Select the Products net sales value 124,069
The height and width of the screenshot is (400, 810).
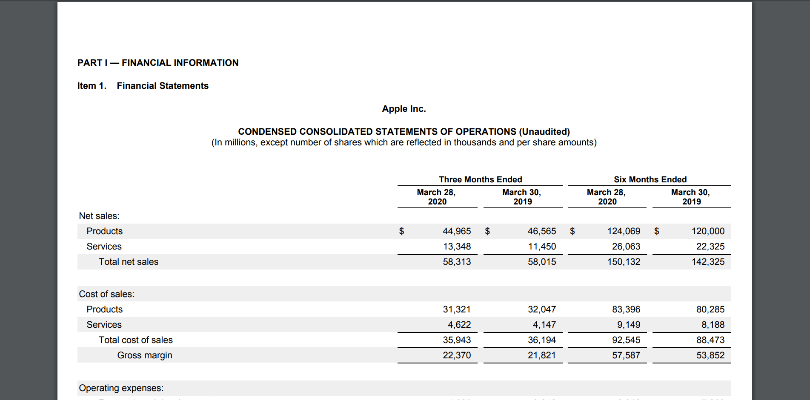pyautogui.click(x=624, y=231)
